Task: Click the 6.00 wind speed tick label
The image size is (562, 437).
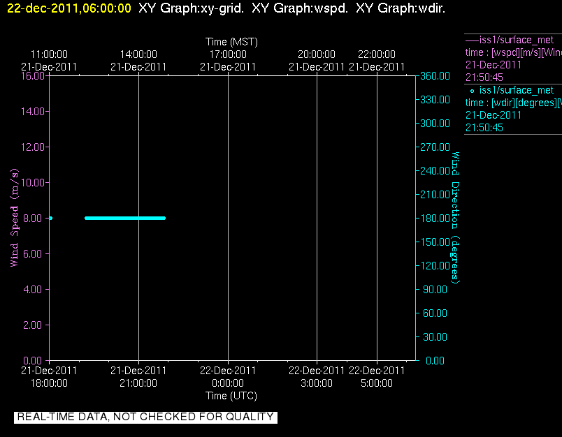Action: pos(33,254)
